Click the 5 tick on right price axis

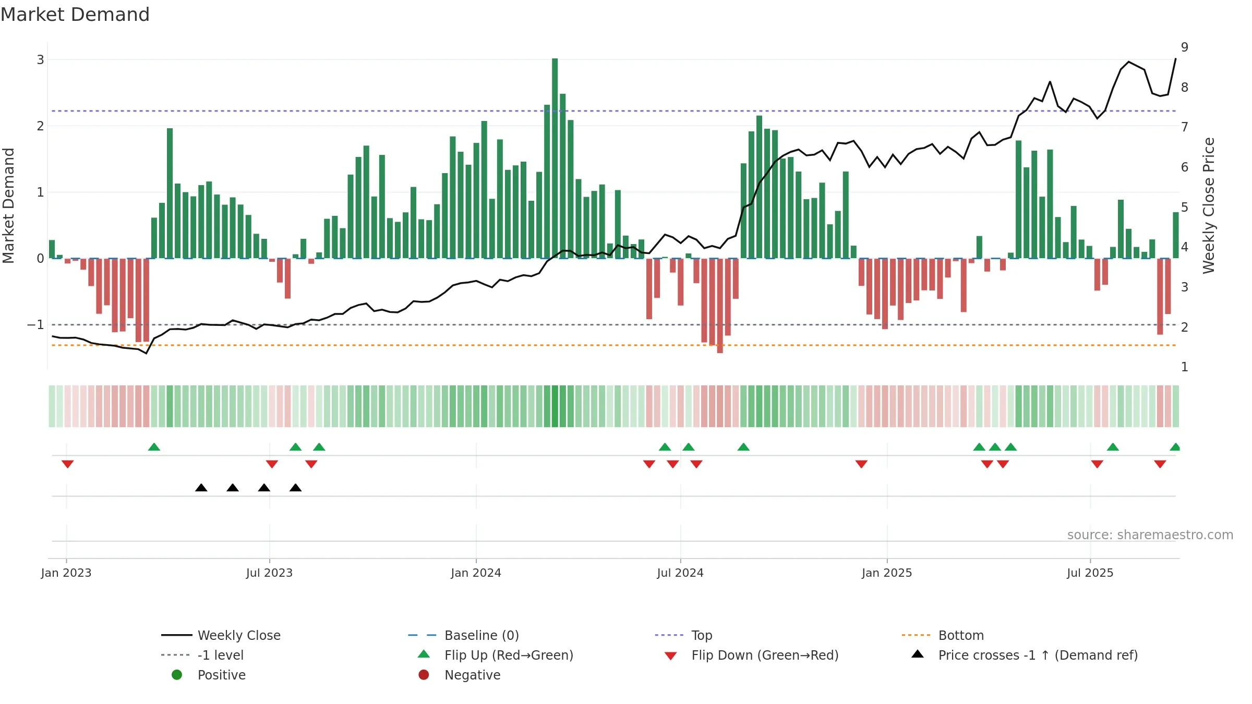tap(1185, 208)
